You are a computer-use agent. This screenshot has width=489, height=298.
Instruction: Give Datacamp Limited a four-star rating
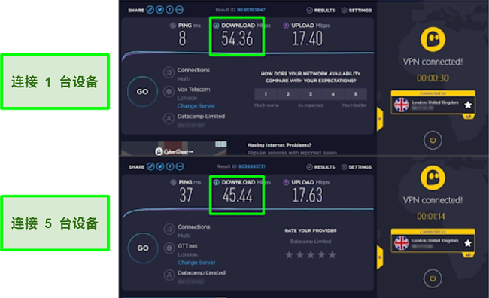[321, 255]
